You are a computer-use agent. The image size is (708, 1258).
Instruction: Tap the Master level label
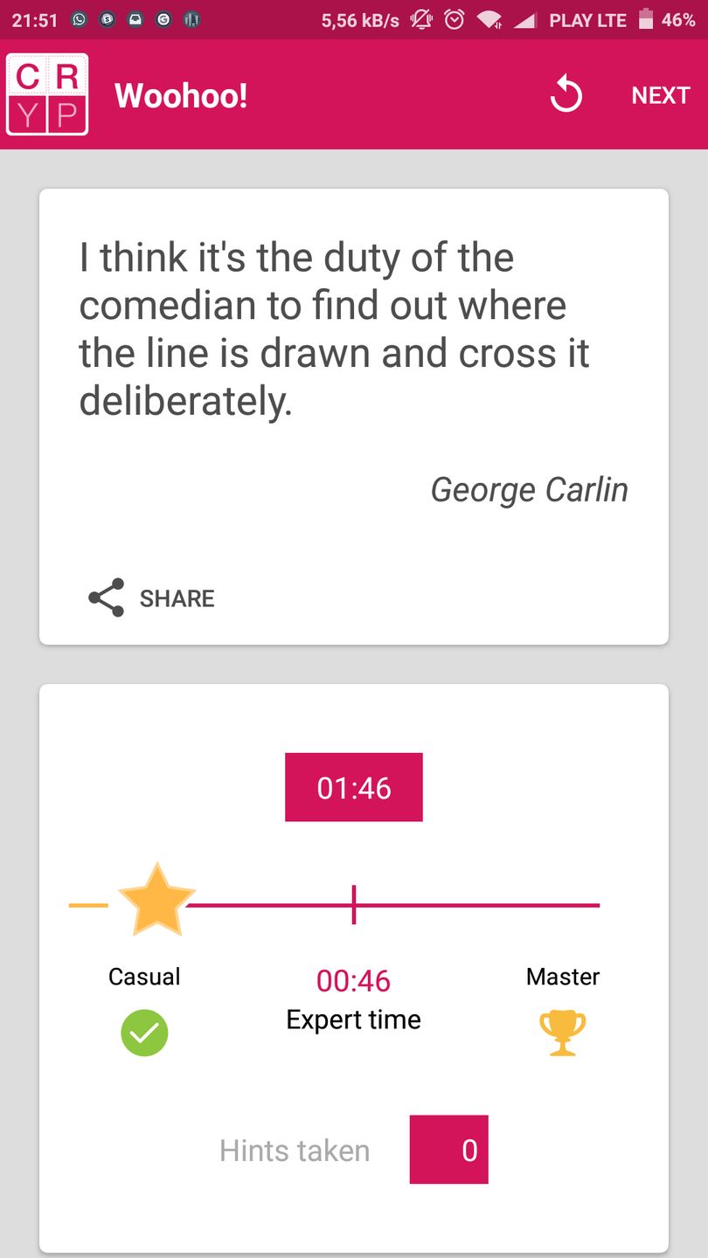(562, 976)
